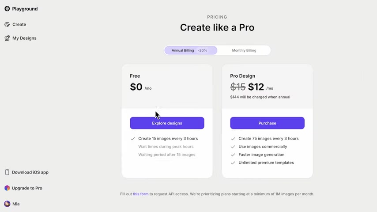
Task: Open Mia's profile avatar
Action: point(7,204)
